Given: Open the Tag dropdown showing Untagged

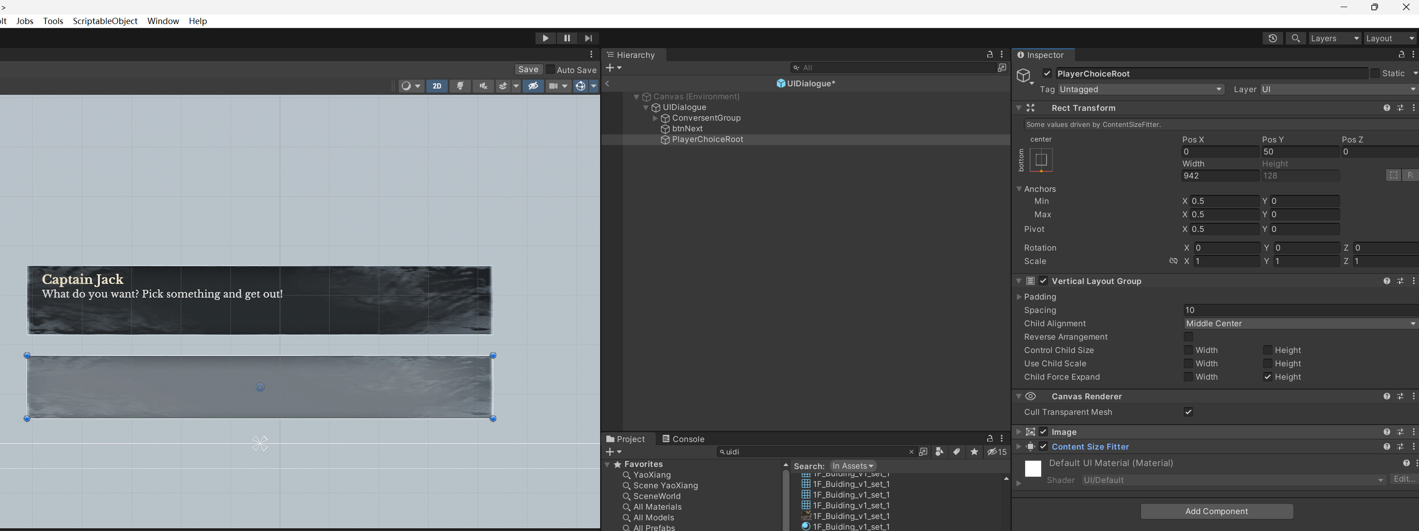Looking at the screenshot, I should (x=1140, y=89).
